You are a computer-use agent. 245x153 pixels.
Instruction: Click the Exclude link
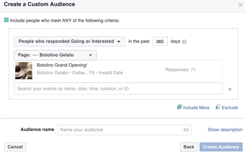click(230, 108)
